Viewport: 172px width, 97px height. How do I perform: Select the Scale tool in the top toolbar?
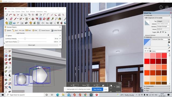point(48,19)
